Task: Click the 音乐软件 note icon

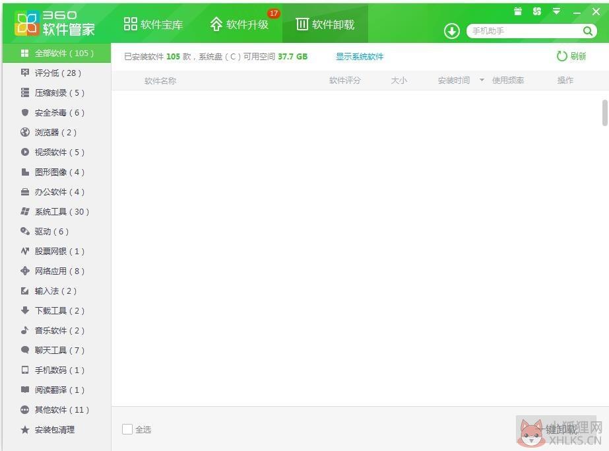Action: (25, 330)
